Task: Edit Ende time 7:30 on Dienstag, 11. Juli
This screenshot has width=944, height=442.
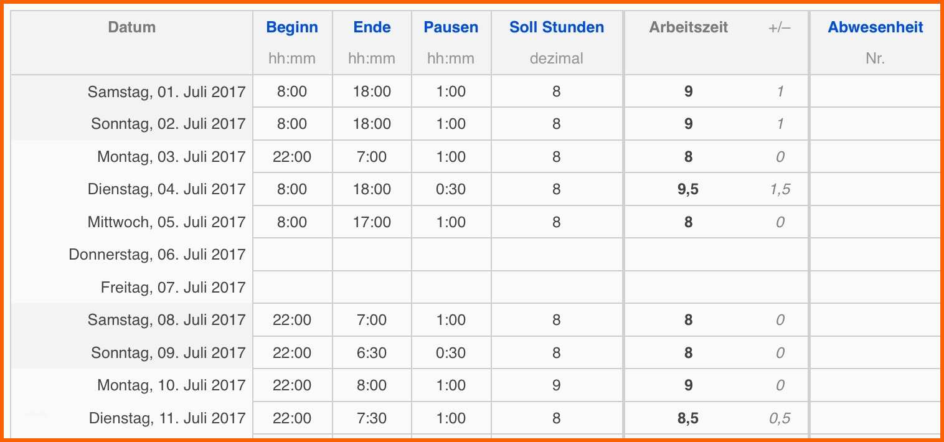Action: pos(372,418)
